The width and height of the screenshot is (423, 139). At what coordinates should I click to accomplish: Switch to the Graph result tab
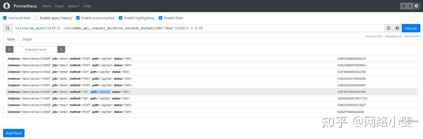pos(27,39)
